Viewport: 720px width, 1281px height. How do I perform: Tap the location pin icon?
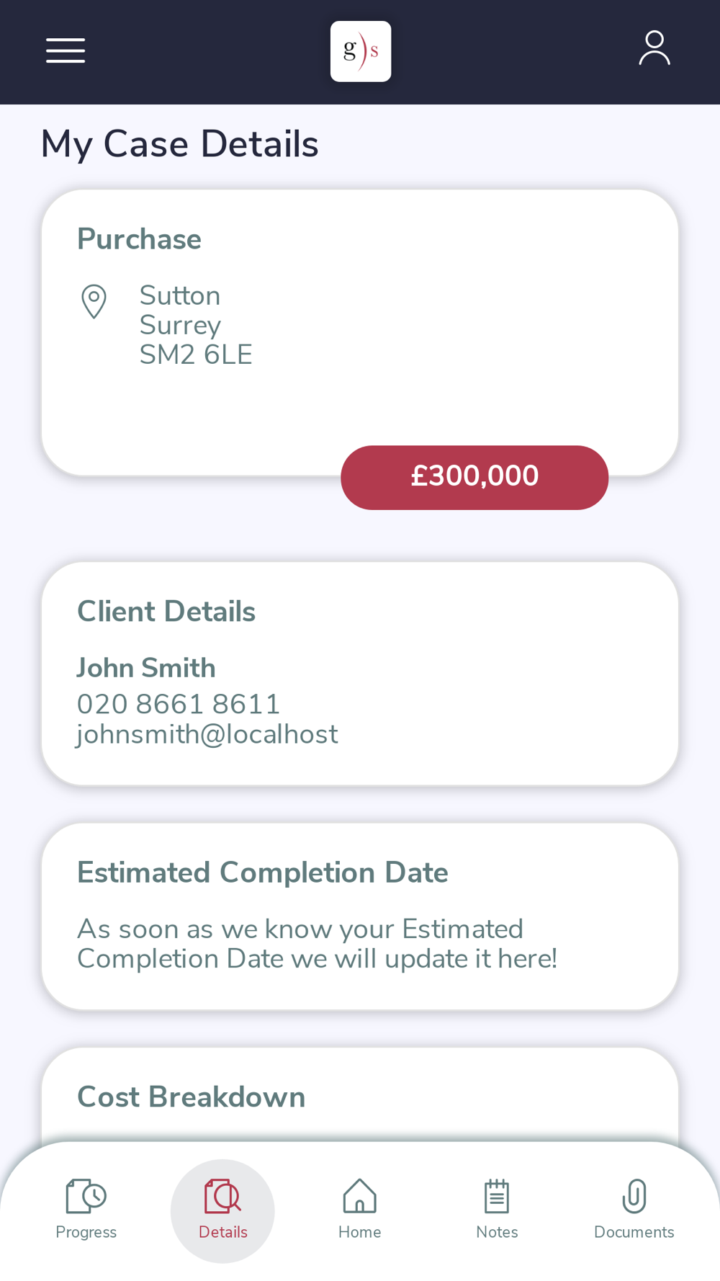pyautogui.click(x=94, y=302)
